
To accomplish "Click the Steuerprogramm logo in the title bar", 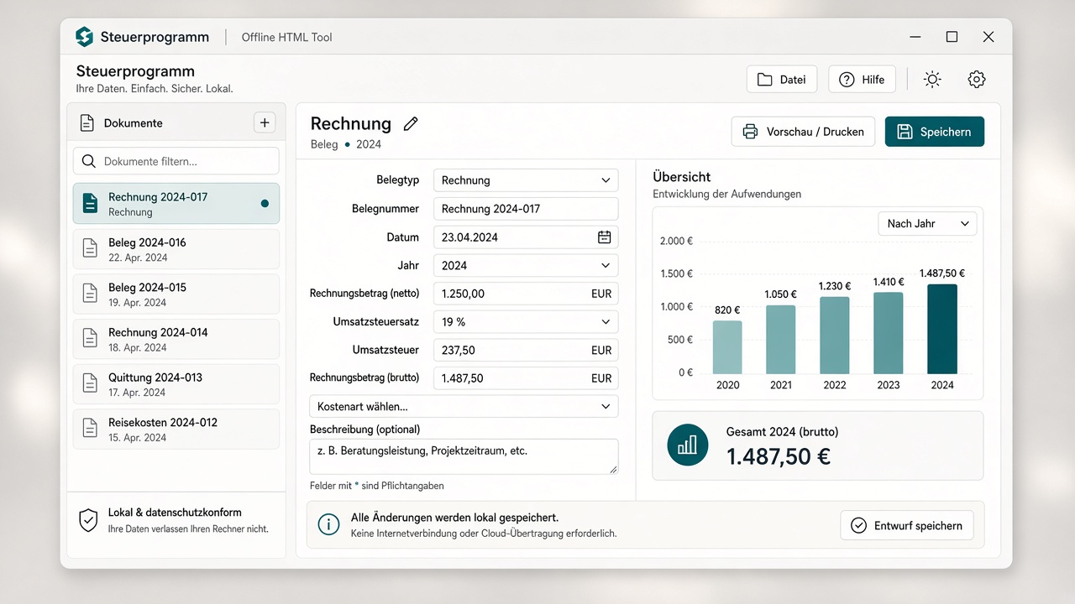I will 84,37.
